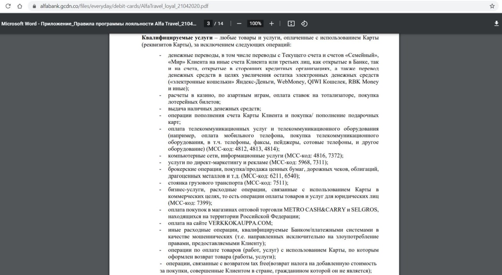Click the text "(МСС-код: 4812, 4813, 4814)"
502x275 pixels.
243,149
